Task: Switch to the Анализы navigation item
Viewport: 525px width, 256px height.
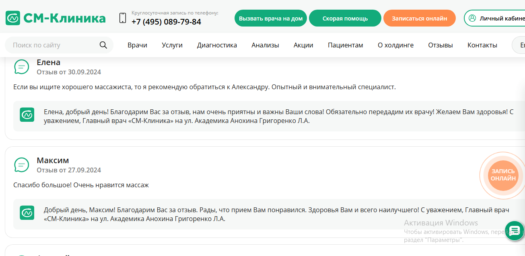Action: [265, 45]
